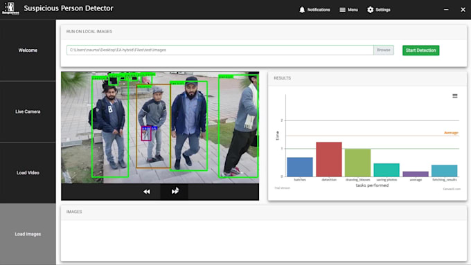Open the Menu item in header

pos(348,10)
